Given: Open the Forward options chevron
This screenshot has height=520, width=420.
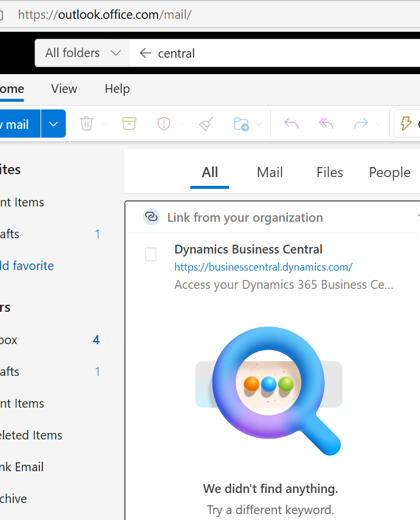Looking at the screenshot, I should (379, 124).
